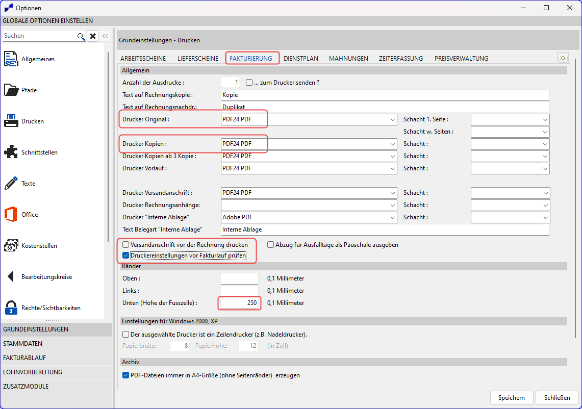Open the Mahnungen tab
This screenshot has height=409, width=582.
348,58
